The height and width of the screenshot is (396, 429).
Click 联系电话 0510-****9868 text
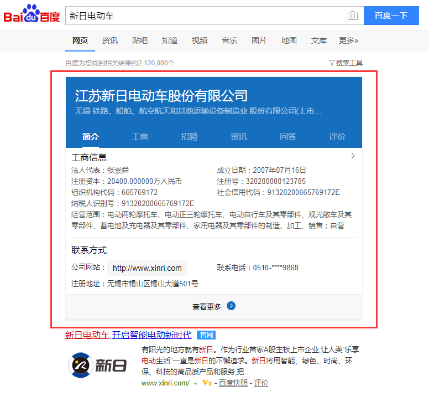pyautogui.click(x=258, y=268)
